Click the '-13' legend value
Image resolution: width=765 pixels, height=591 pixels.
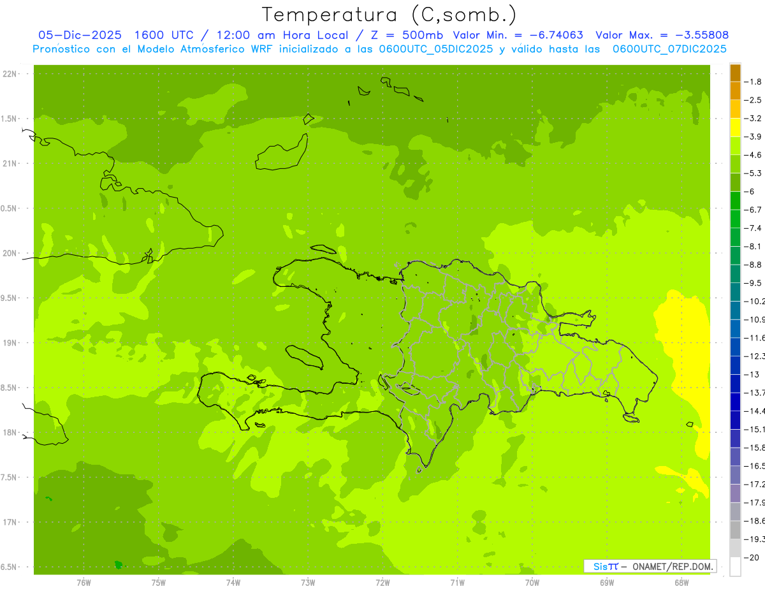click(x=753, y=374)
